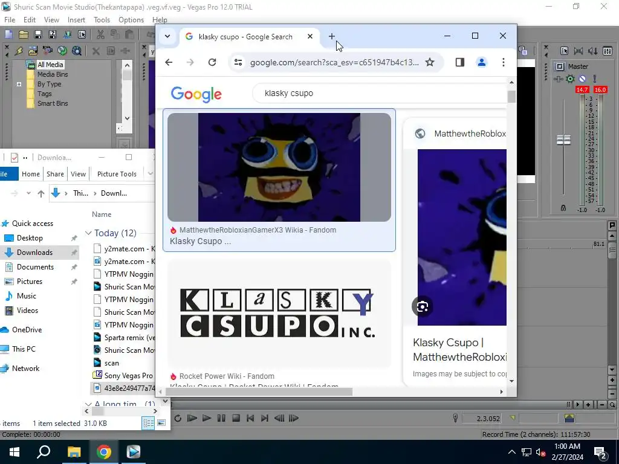619x464 pixels.
Task: Click Master bus volume fader
Action: [x=563, y=140]
